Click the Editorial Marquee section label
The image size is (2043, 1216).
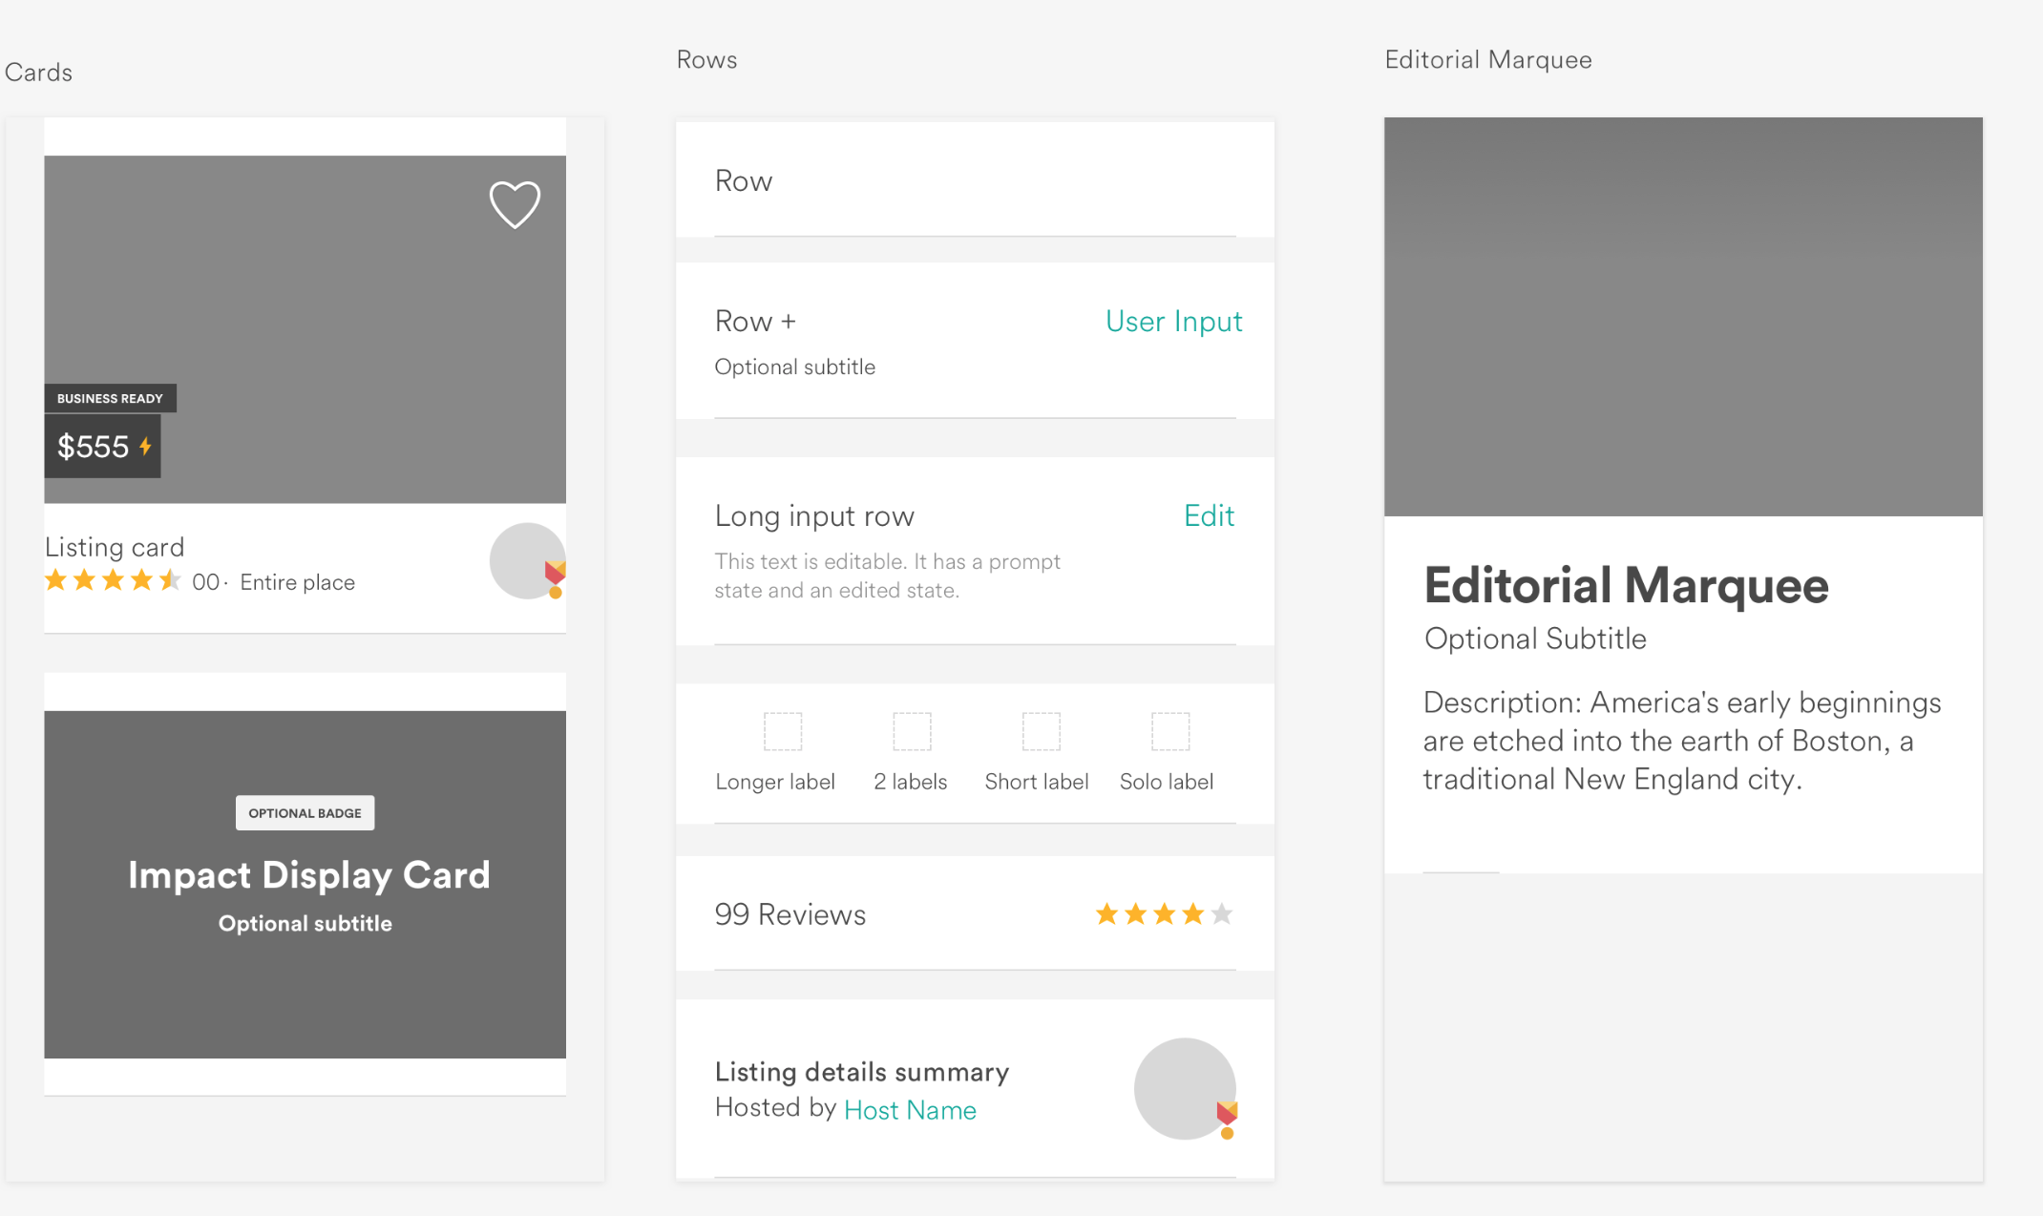point(1488,59)
